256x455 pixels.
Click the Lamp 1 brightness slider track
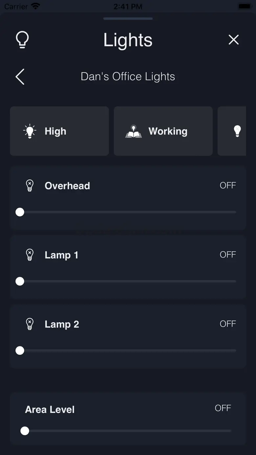pos(128,281)
